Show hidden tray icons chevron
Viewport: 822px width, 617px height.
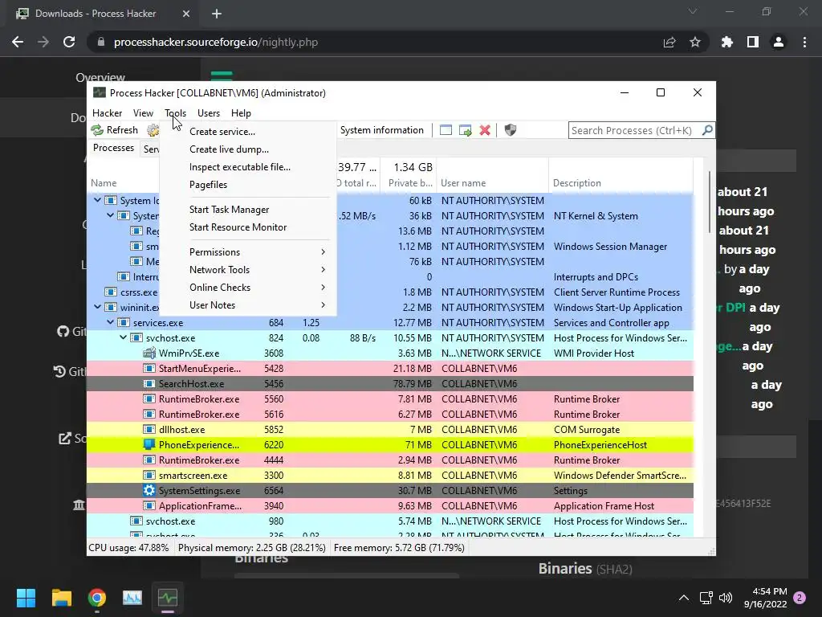684,598
